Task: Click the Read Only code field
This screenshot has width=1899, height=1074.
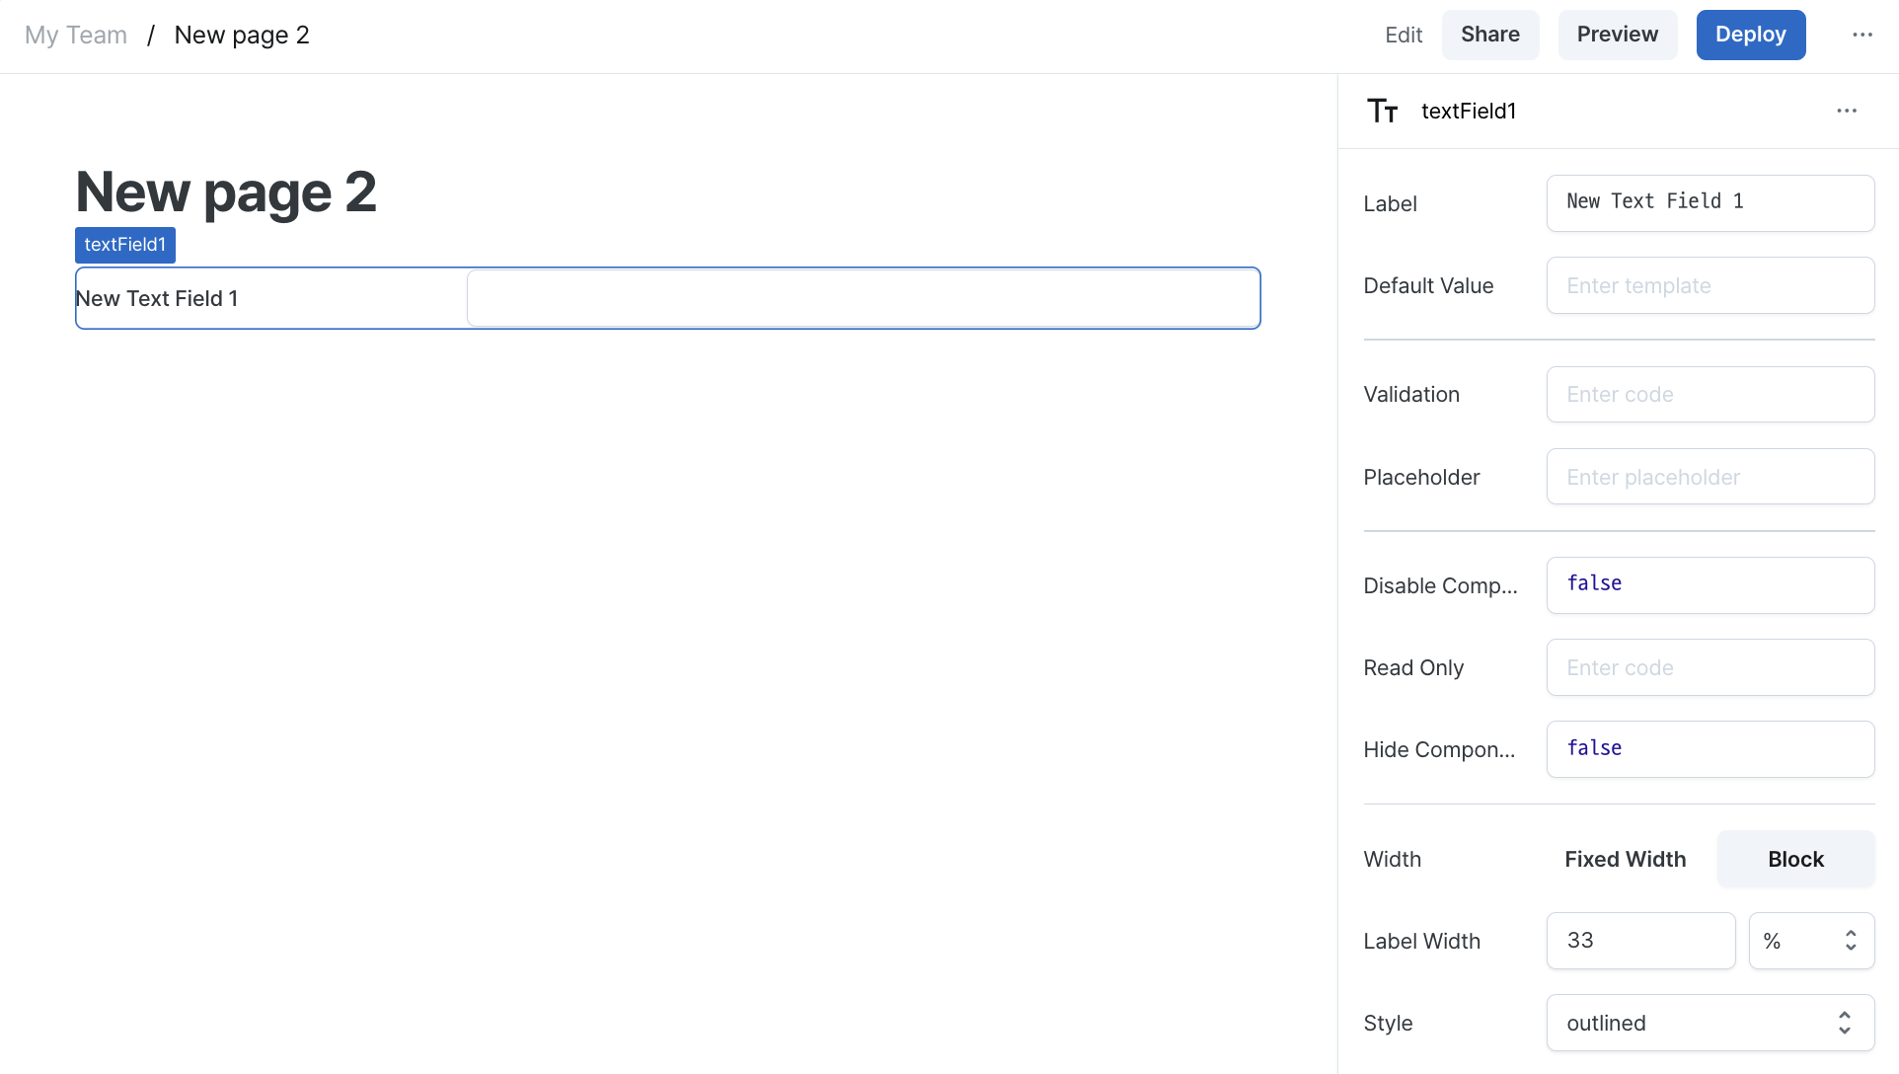Action: click(1709, 667)
